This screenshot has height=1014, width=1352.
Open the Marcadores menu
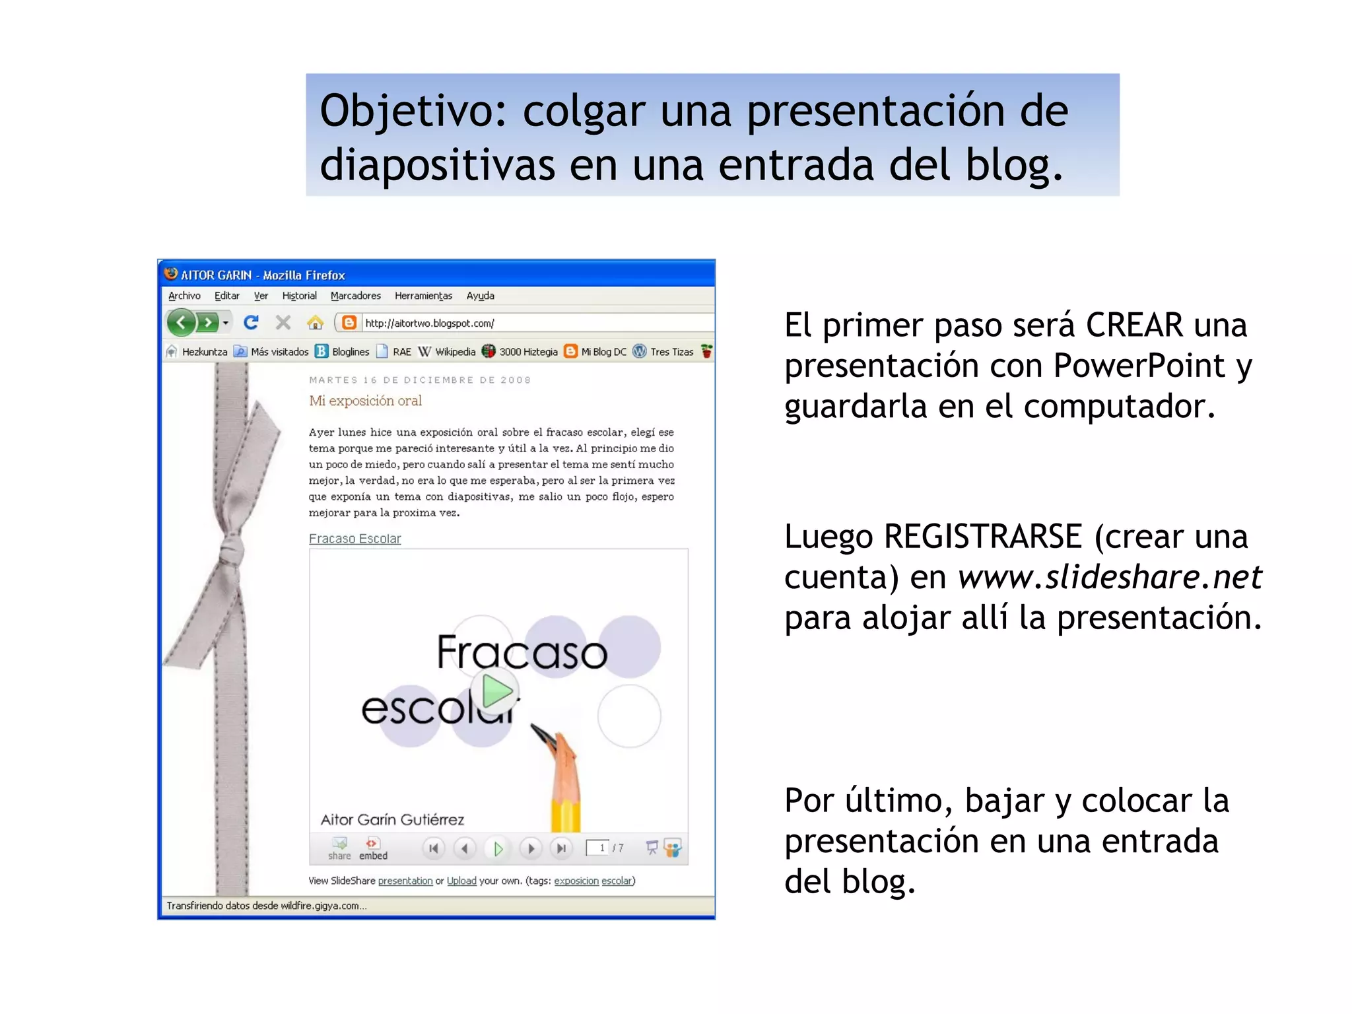[355, 296]
